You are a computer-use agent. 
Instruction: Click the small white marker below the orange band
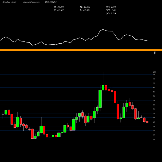pos(155,53)
